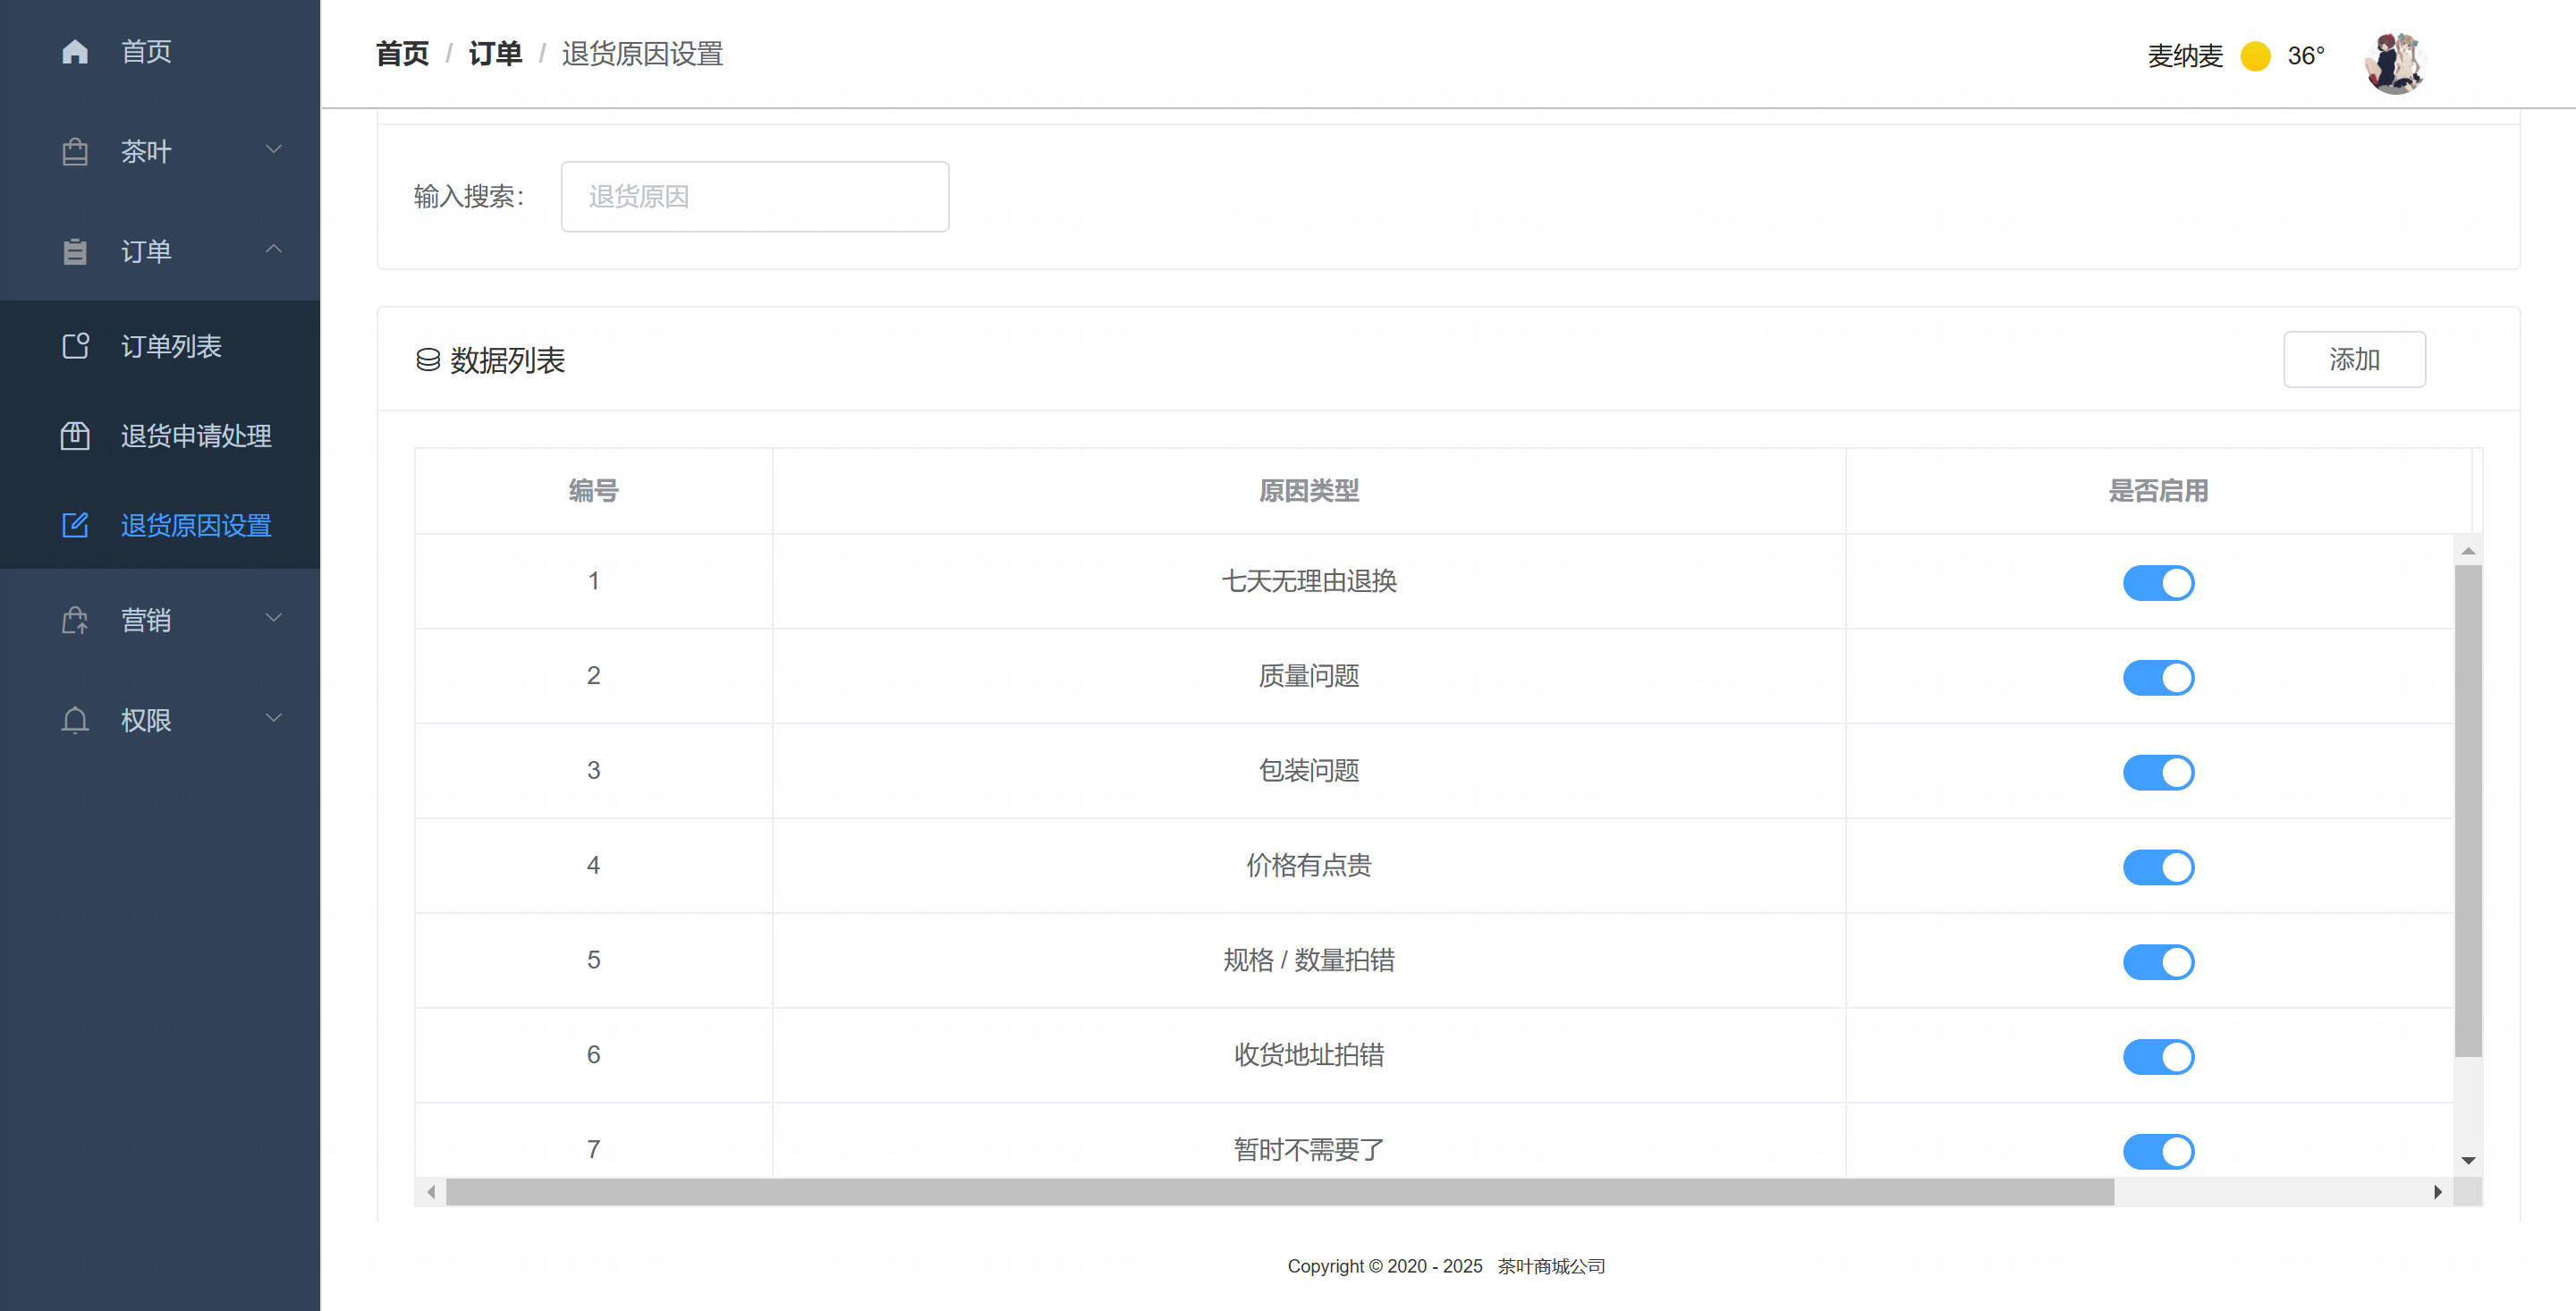Click the 添加 button
2576x1311 pixels.
tap(2353, 359)
